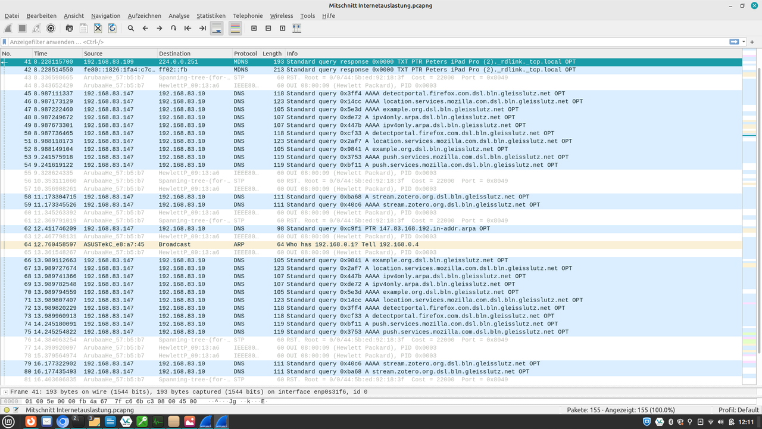Open the mail client from taskbar
This screenshot has height=429, width=762.
click(46, 422)
